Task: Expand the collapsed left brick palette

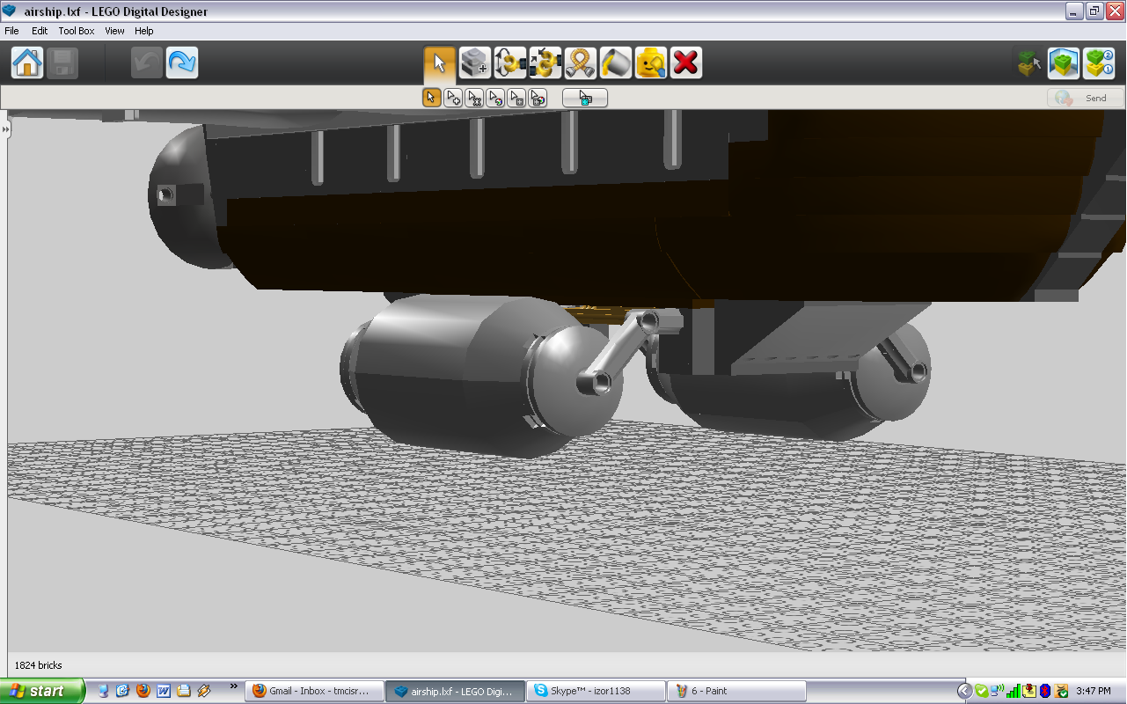Action: click(4, 129)
